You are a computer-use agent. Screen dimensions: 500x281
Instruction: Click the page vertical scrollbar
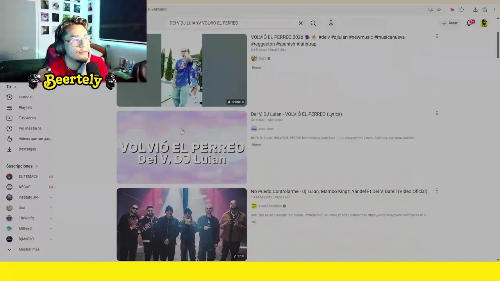[498, 45]
